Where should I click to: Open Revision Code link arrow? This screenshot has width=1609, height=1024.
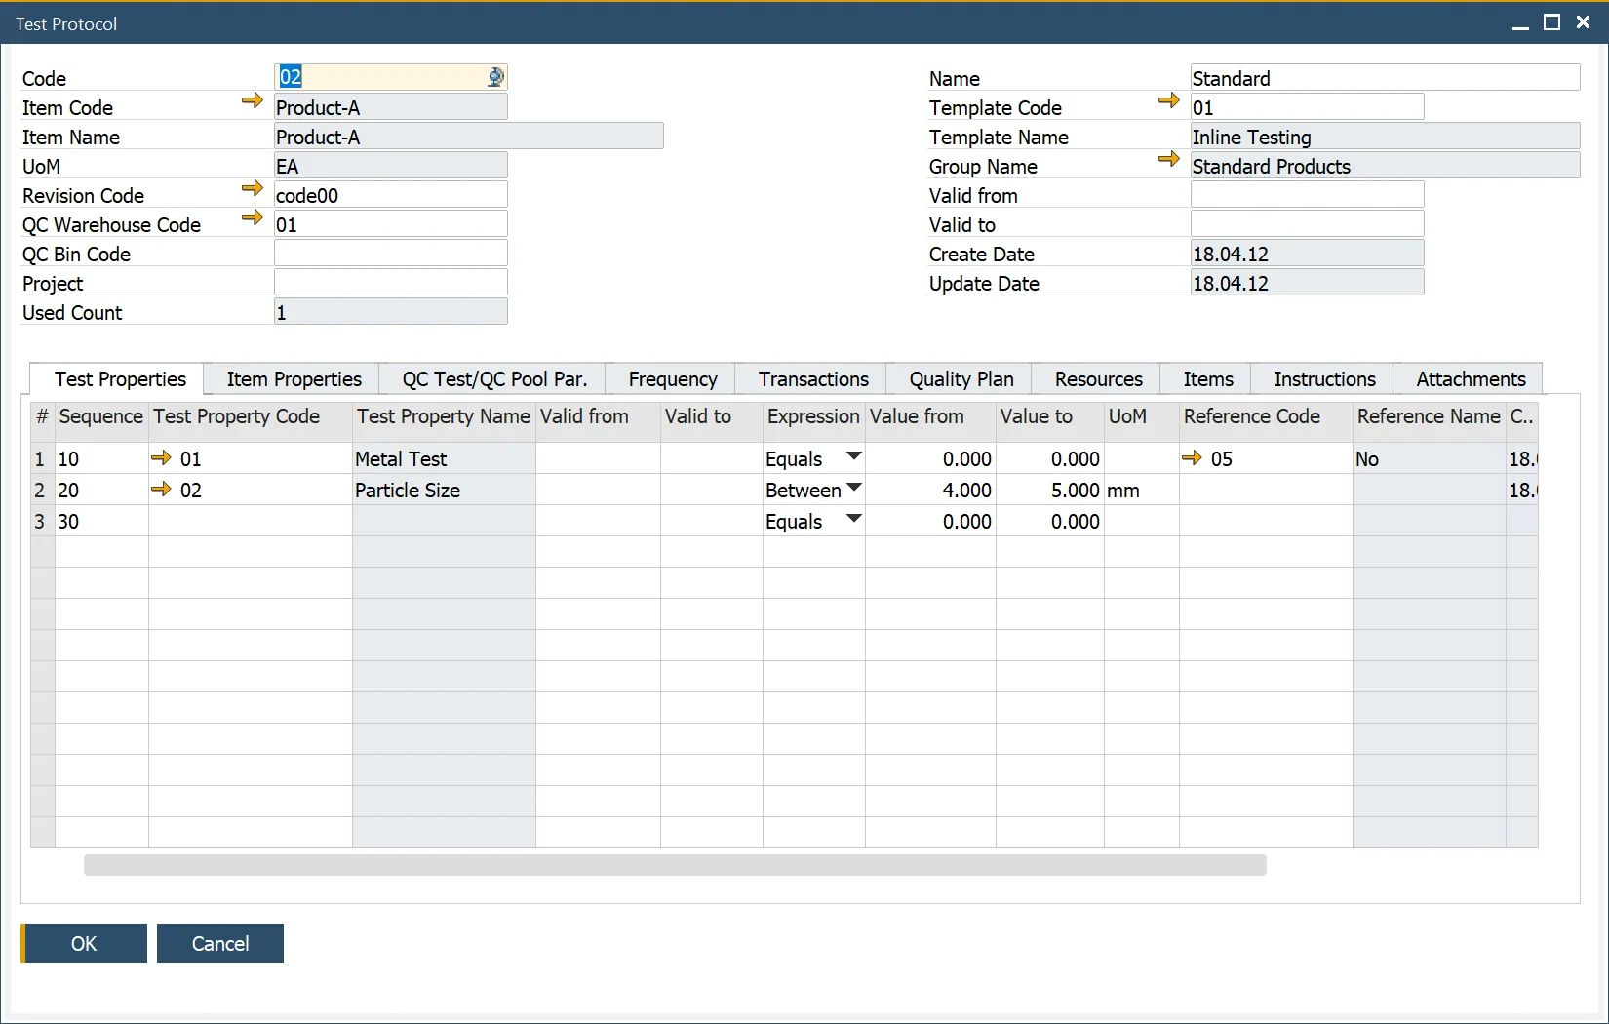pyautogui.click(x=252, y=188)
